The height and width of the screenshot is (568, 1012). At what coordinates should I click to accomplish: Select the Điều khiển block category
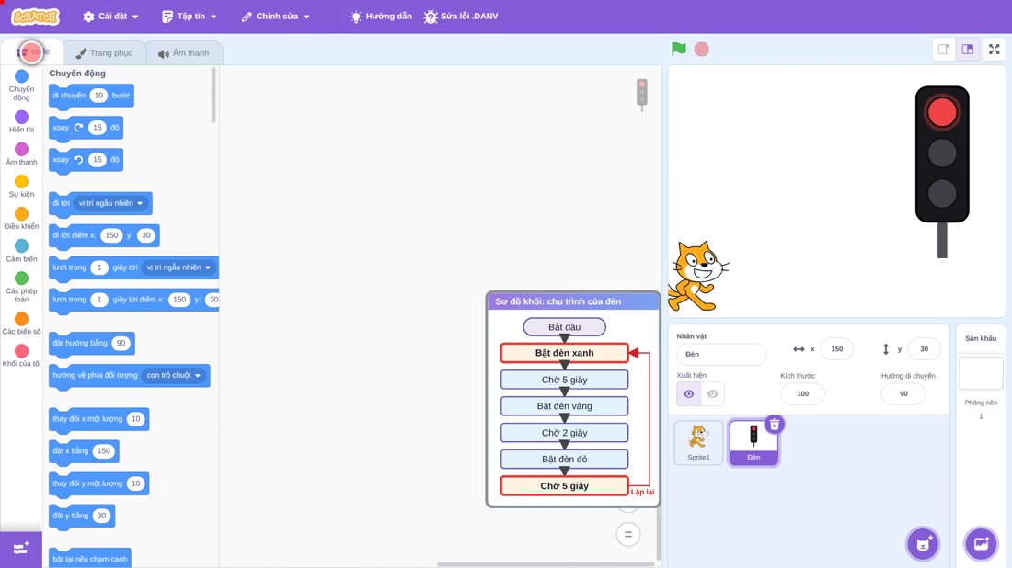pos(21,219)
